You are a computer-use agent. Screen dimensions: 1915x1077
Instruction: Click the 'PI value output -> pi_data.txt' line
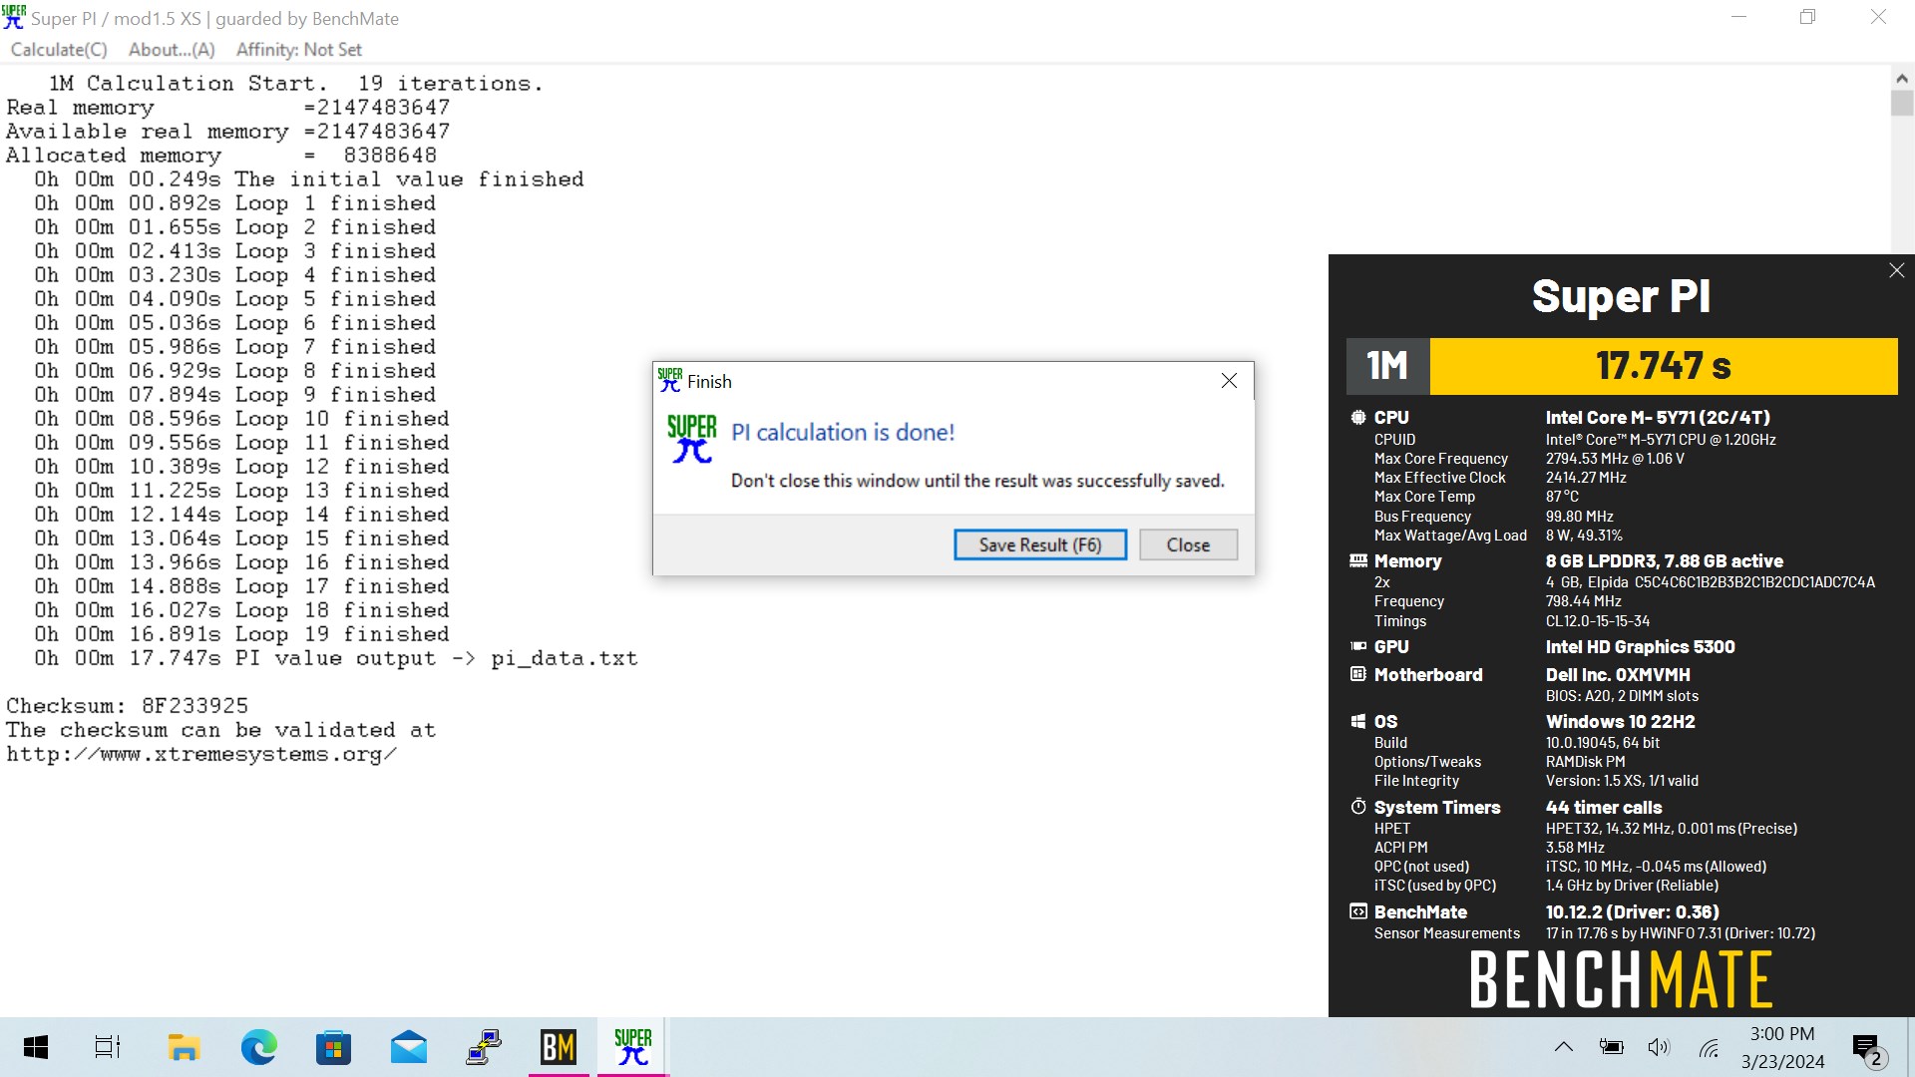click(336, 658)
